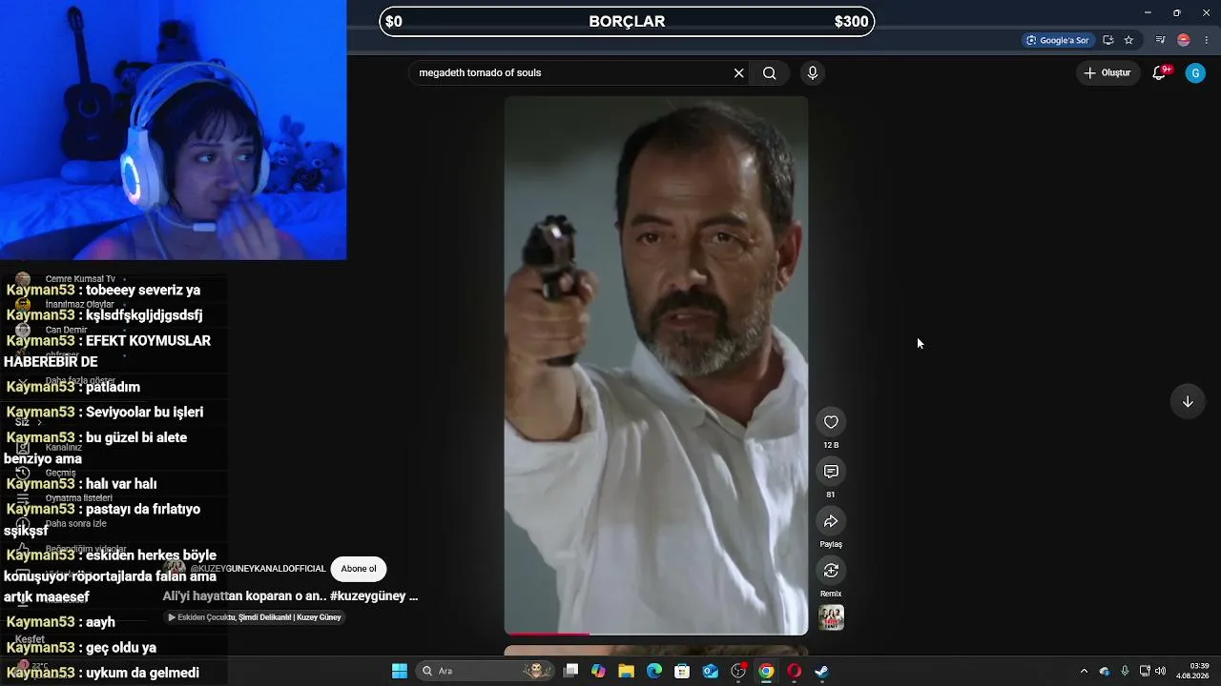Viewport: 1221px width, 686px height.
Task: Open File Explorer from the taskbar
Action: 626,671
